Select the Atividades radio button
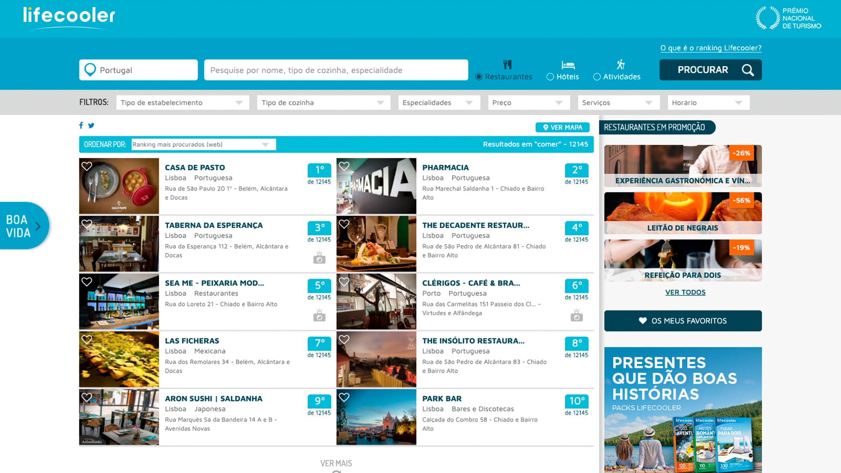 [x=597, y=77]
